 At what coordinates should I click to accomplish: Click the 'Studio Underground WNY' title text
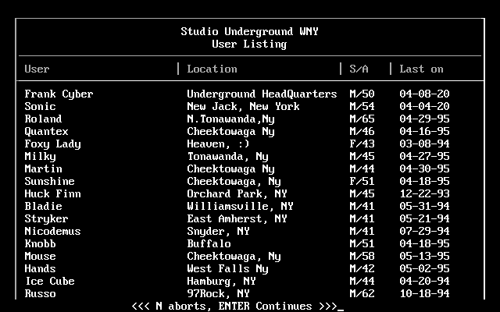249,31
